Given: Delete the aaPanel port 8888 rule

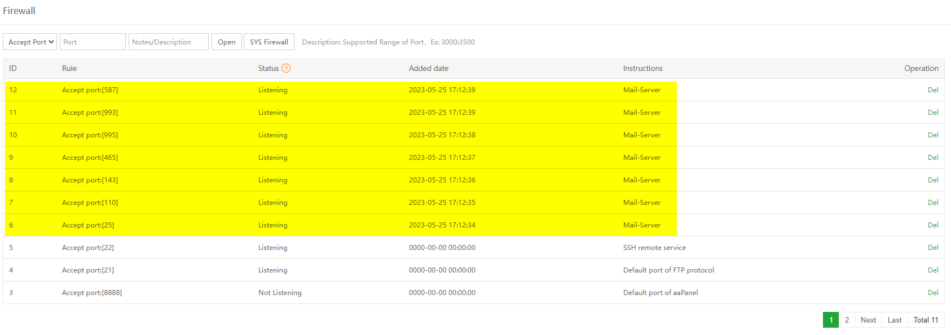Looking at the screenshot, I should [933, 293].
